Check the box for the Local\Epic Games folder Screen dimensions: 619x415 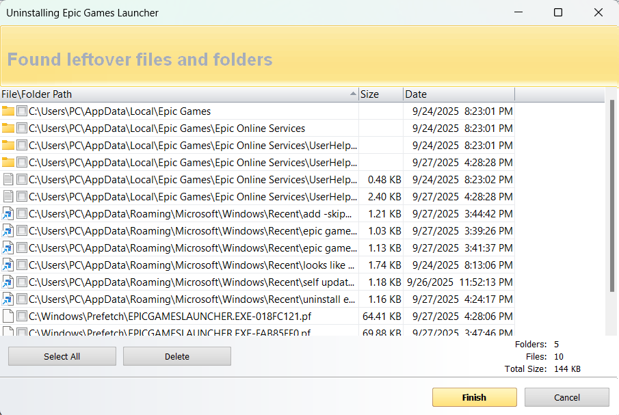pyautogui.click(x=22, y=111)
